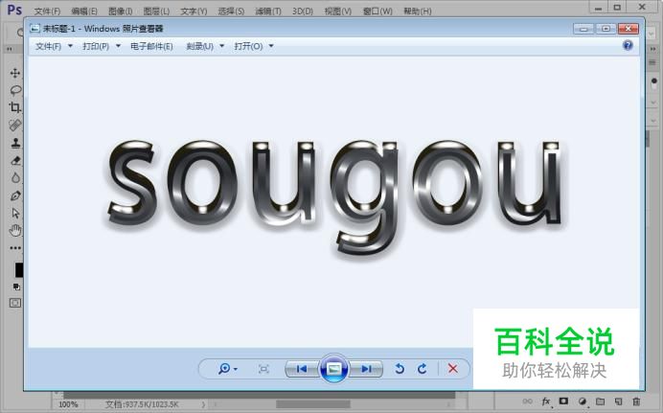Viewport: 663px width, 413px height.
Task: Open Photoshop 图像(I) menu
Action: point(121,11)
